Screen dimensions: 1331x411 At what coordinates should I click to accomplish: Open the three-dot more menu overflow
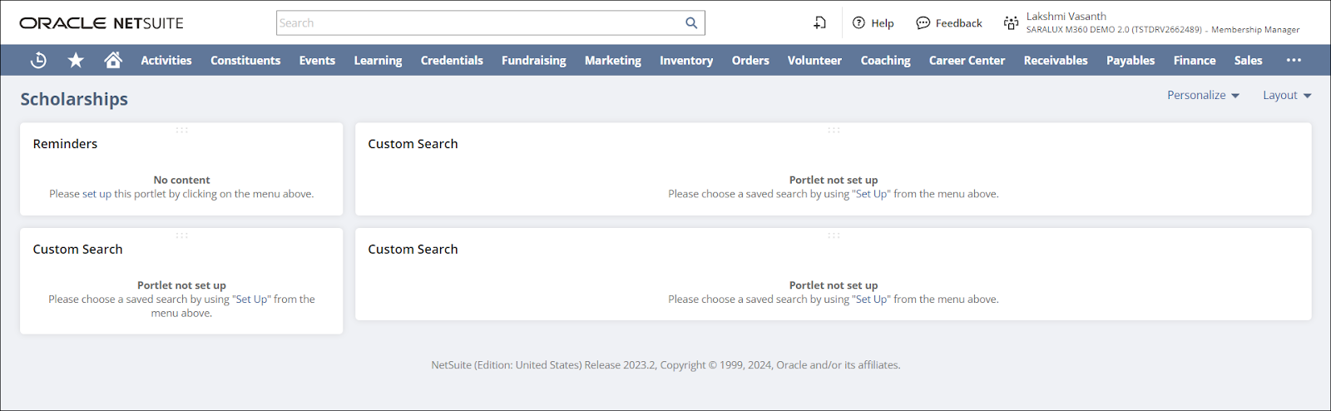(1294, 60)
